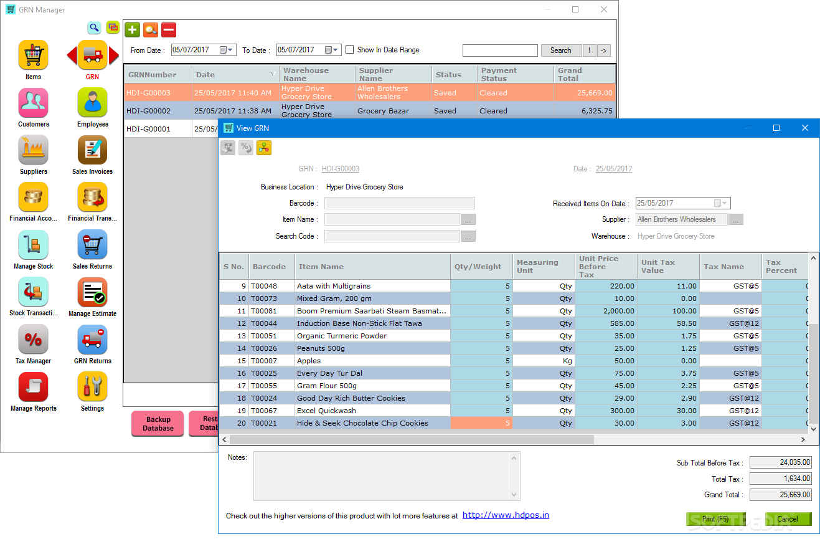Sort by the Date column header in GRN list

tap(235, 75)
